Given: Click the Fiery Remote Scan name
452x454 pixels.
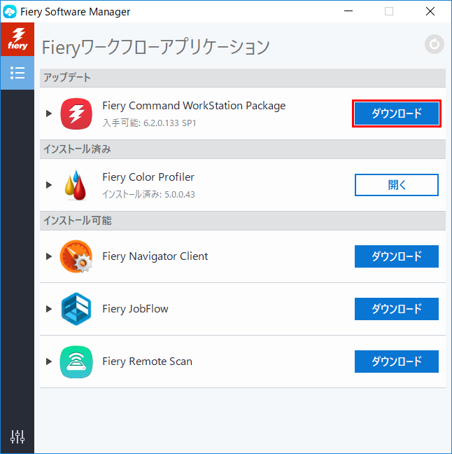Looking at the screenshot, I should tap(147, 362).
